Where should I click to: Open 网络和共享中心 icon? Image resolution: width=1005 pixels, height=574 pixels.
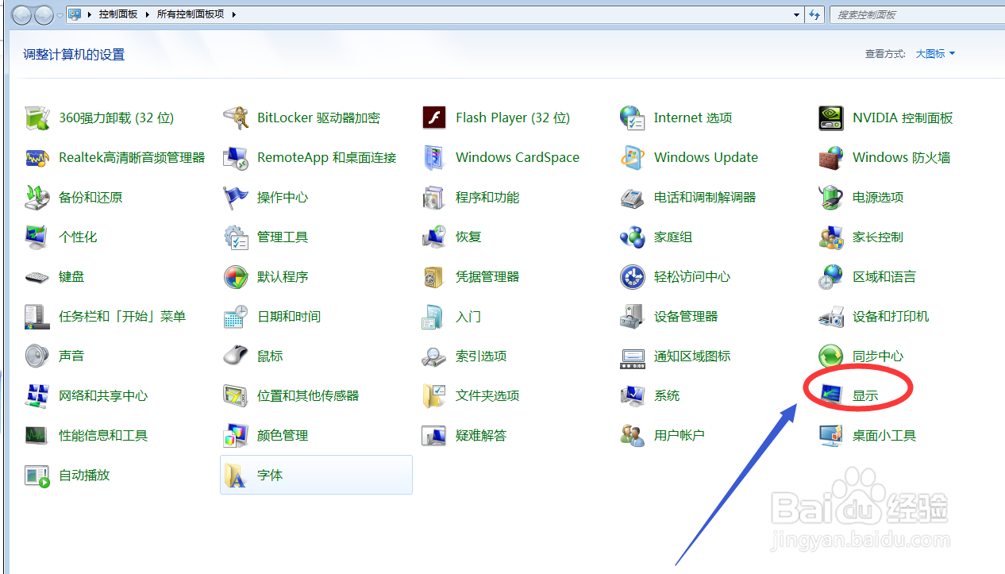[x=37, y=396]
